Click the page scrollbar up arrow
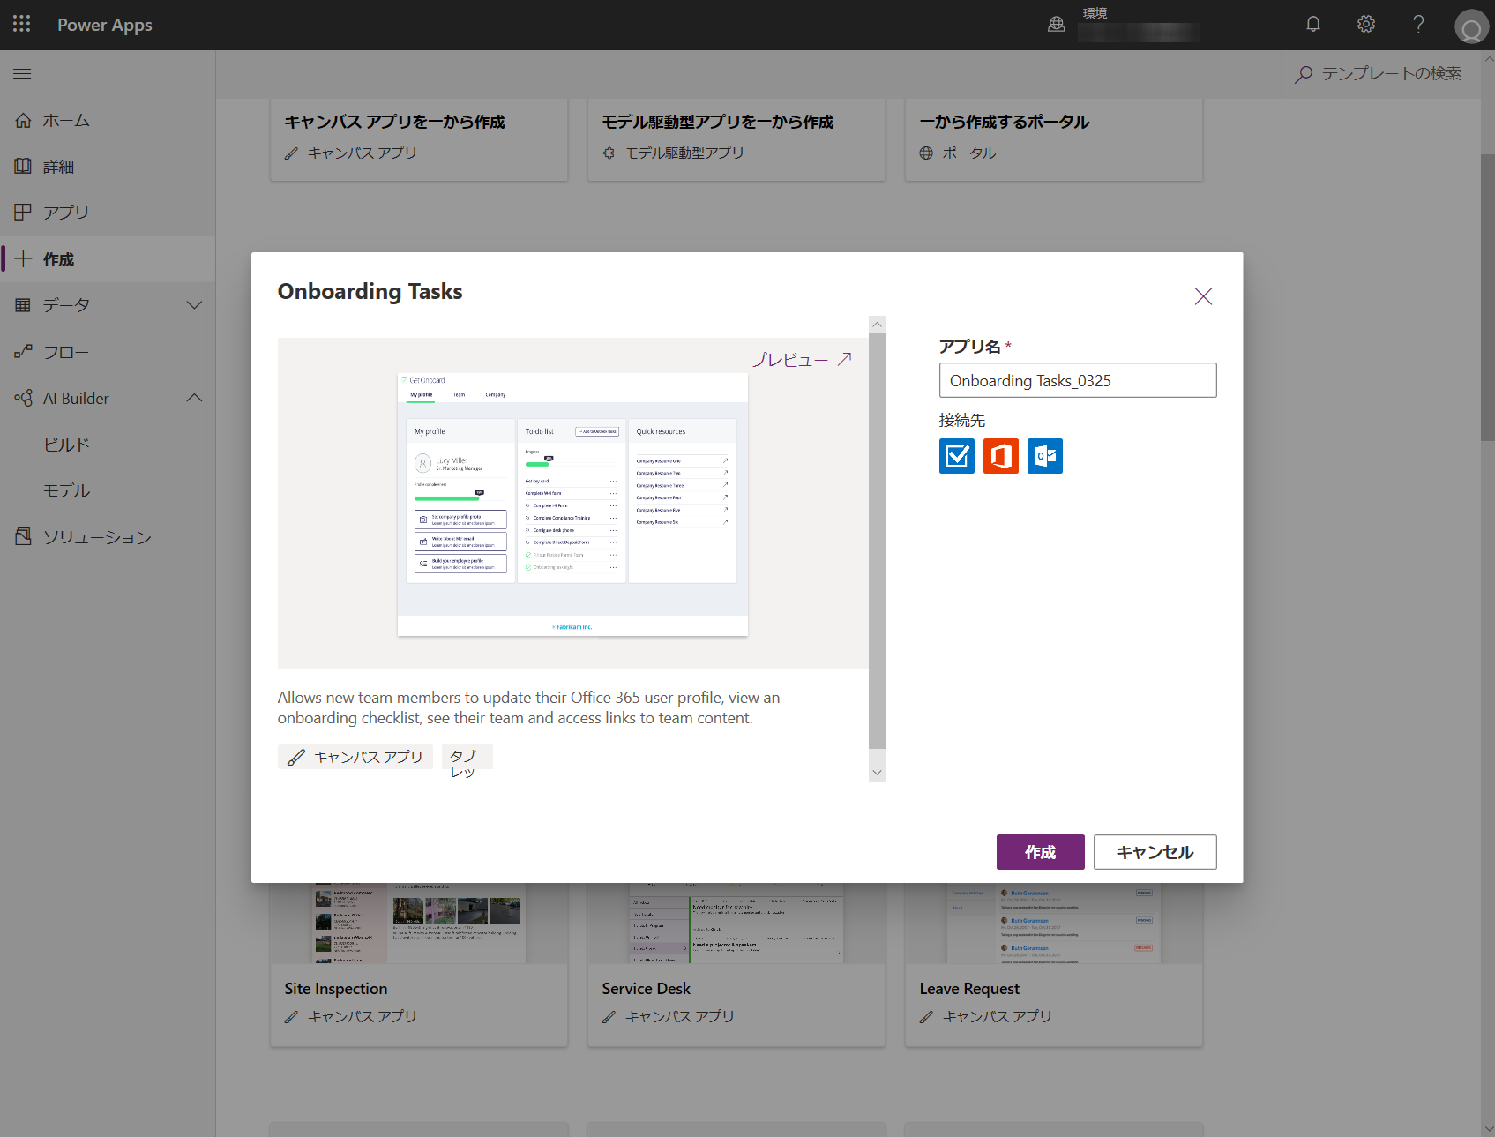 coord(1488,59)
